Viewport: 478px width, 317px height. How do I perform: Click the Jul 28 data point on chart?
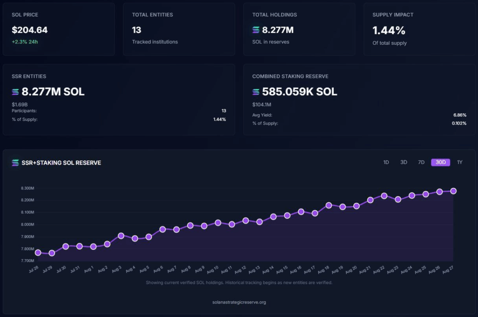tap(38, 253)
